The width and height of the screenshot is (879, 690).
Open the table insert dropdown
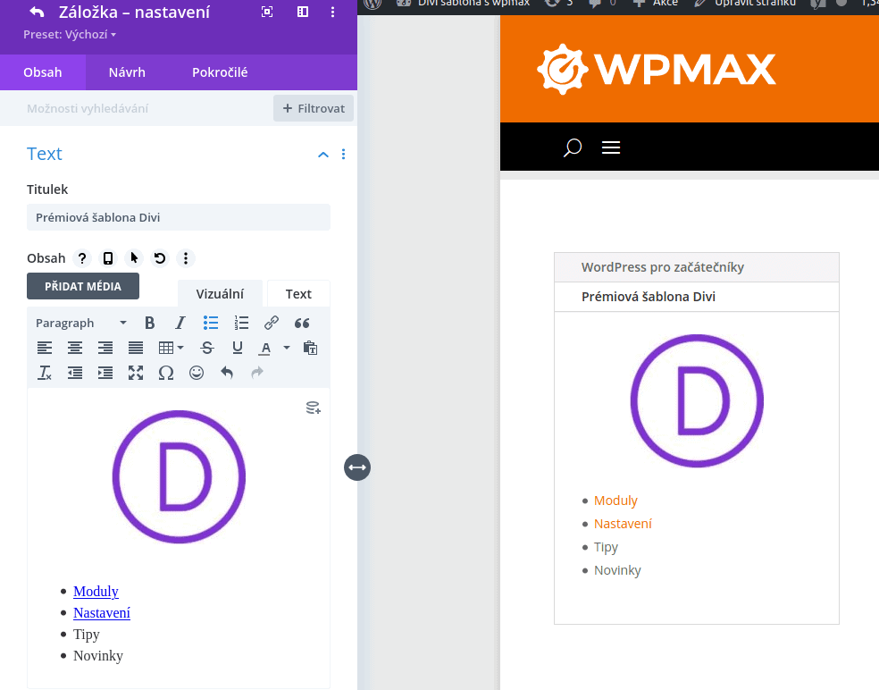[x=171, y=348]
